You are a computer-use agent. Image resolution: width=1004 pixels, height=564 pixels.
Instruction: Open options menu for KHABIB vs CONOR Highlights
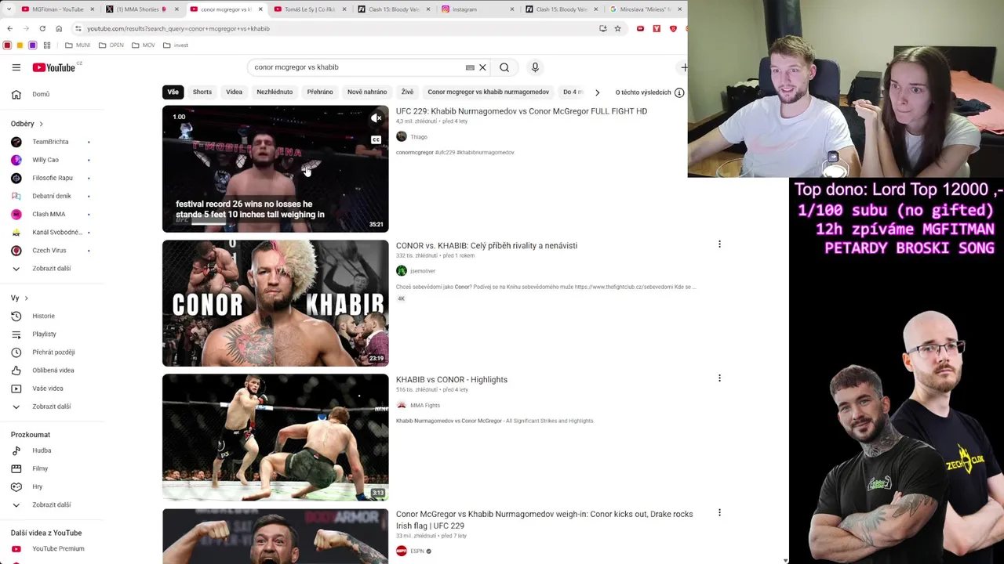coord(719,378)
